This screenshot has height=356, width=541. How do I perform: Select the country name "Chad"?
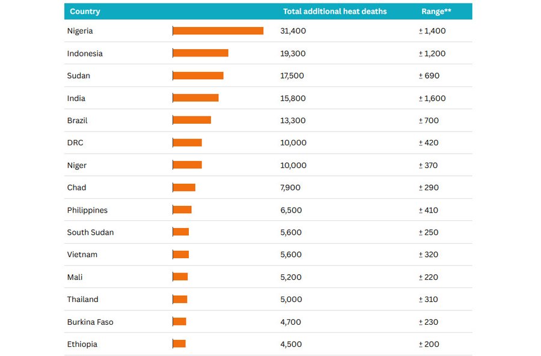(x=76, y=187)
